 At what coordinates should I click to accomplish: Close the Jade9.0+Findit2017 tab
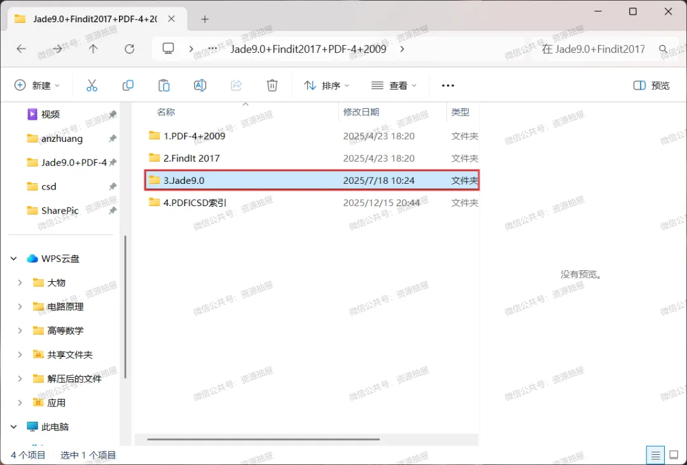171,19
